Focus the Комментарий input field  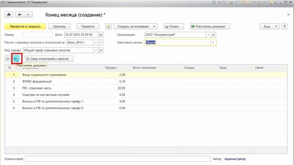(x=118, y=159)
